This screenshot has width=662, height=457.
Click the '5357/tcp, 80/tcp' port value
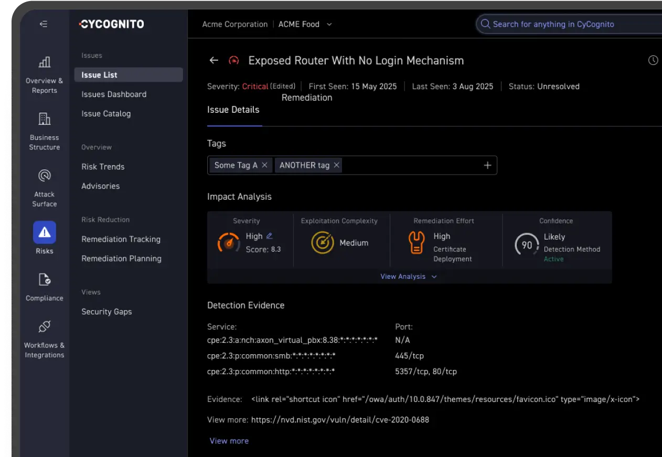[x=426, y=372]
